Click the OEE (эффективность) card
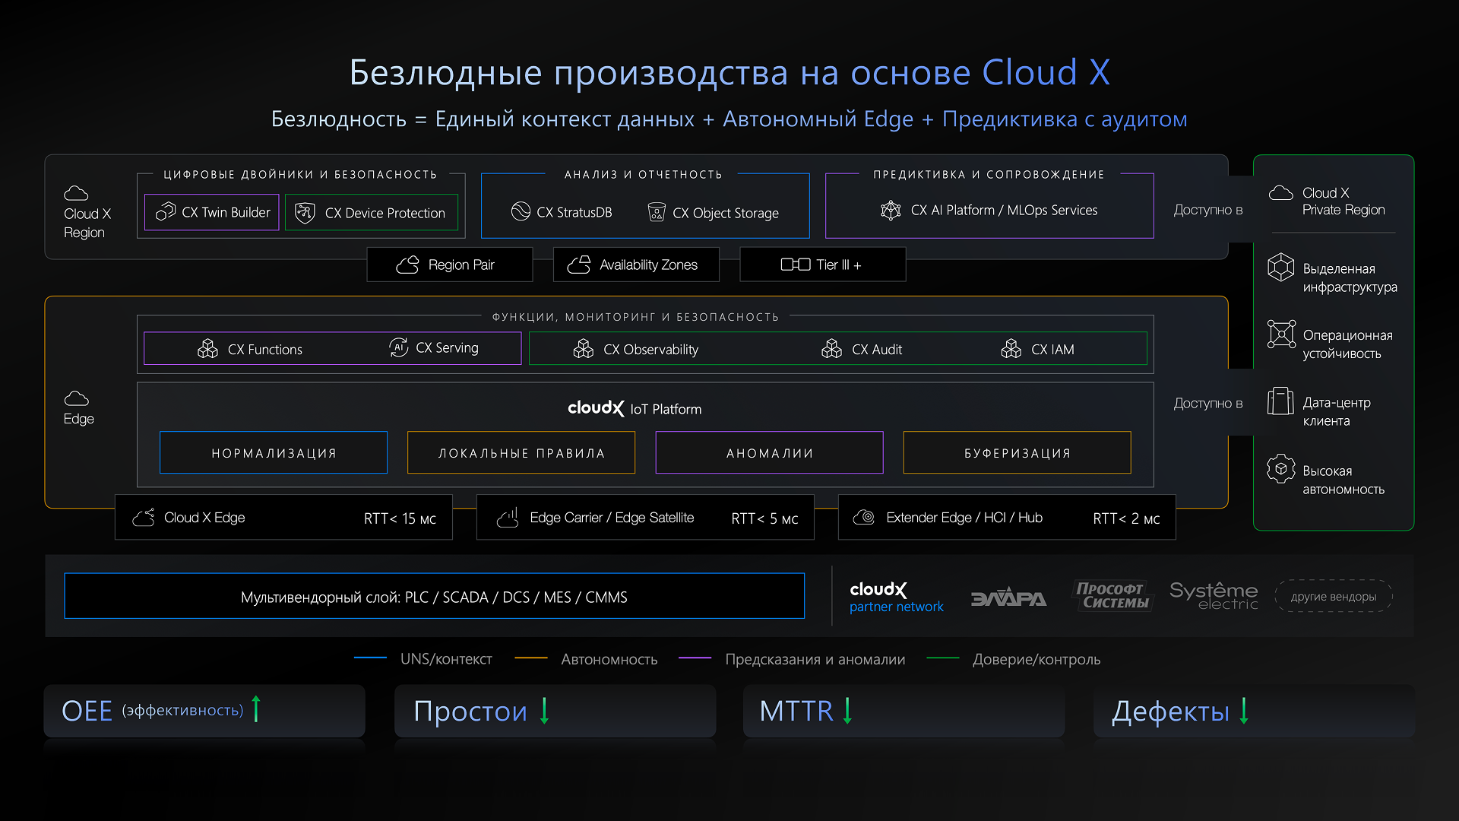 204,711
